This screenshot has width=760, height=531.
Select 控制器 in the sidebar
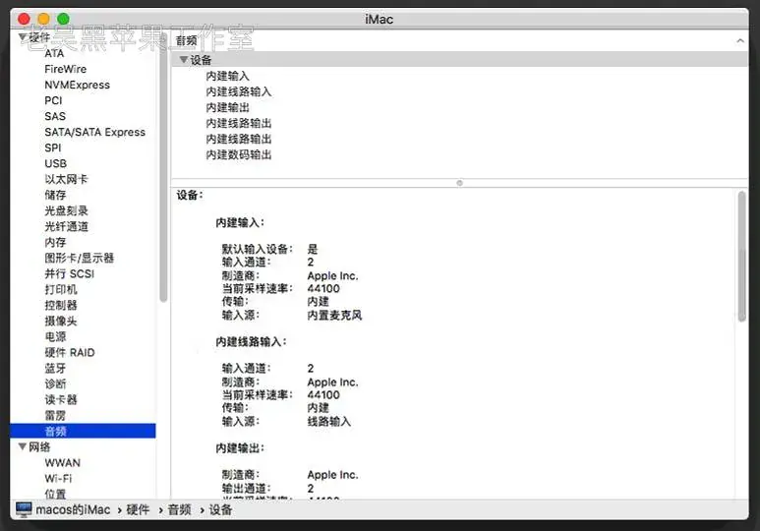point(61,306)
